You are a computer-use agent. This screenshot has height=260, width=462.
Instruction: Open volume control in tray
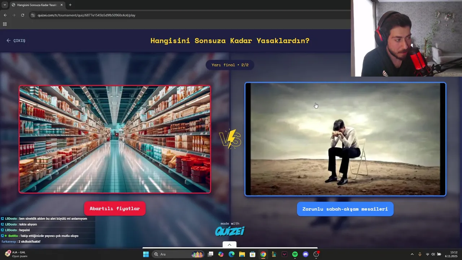click(433, 254)
